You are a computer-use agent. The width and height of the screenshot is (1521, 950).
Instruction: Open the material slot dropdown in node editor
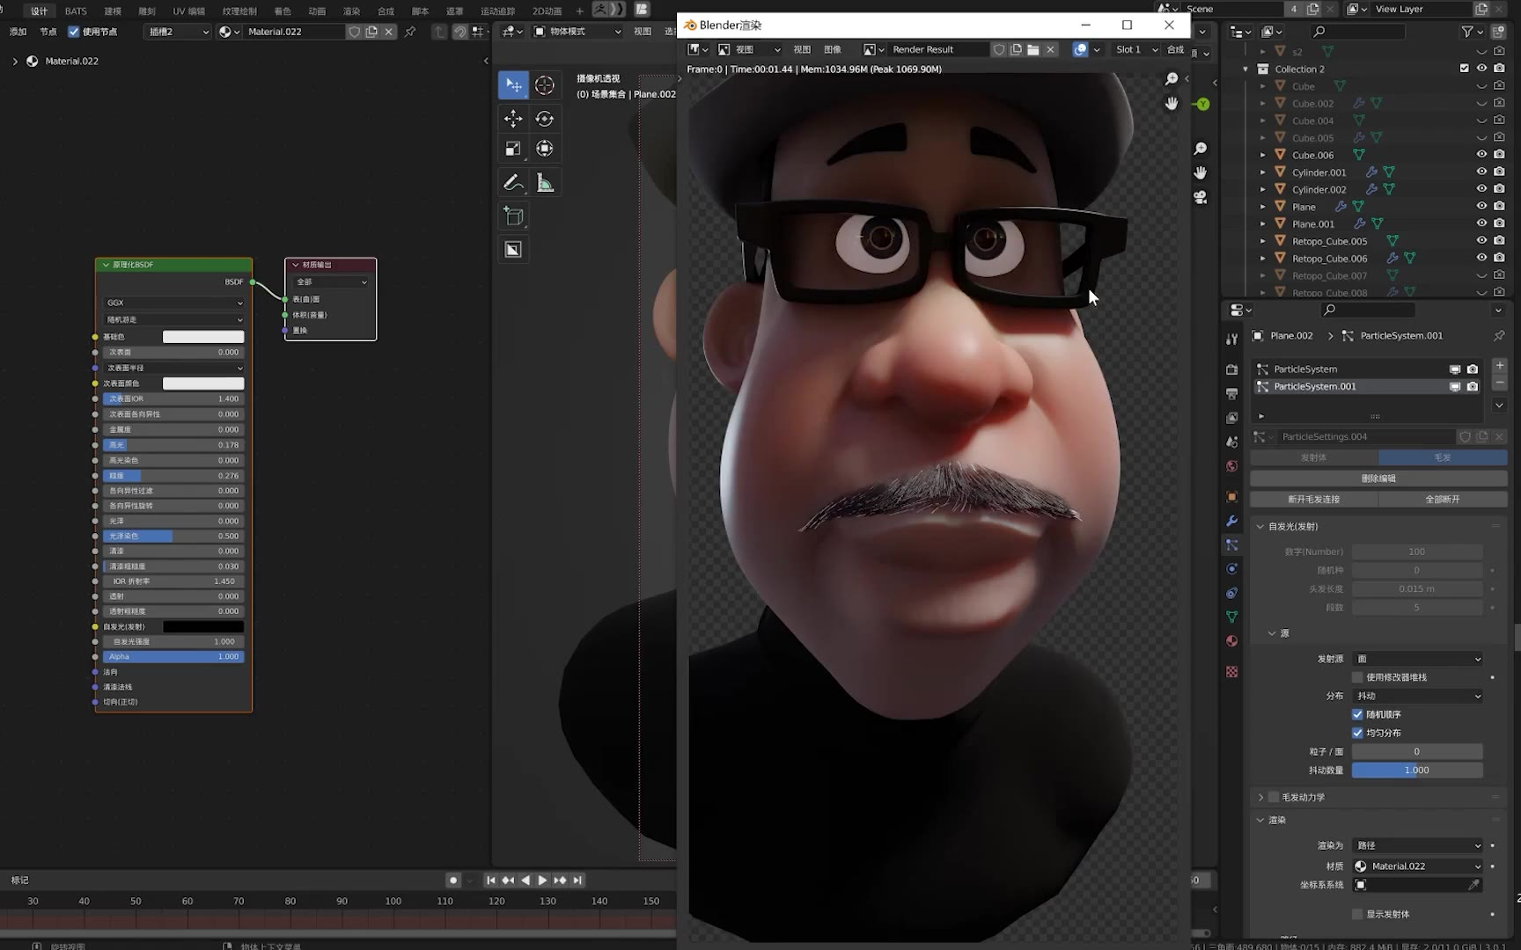point(179,32)
